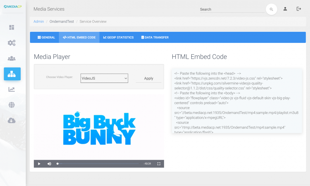Screen dimensions: 310x186
Task: Open the settings gears sidebar icon
Action: pos(12,43)
